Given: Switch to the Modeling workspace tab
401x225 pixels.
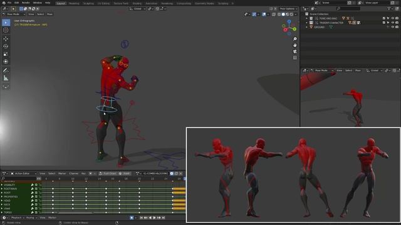Looking at the screenshot, I should [x=74, y=4].
